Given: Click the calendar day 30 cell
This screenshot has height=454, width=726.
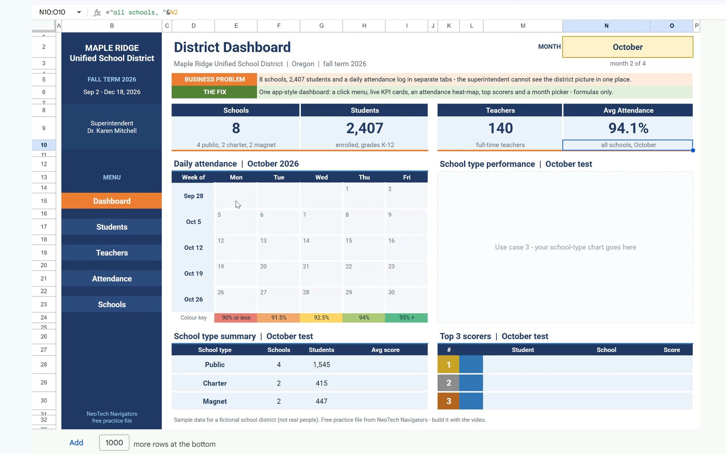Looking at the screenshot, I should pos(407,299).
